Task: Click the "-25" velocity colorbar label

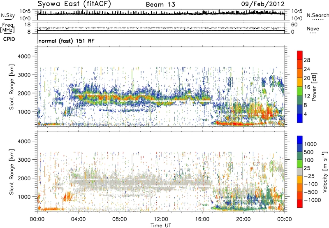Action: coord(309,176)
